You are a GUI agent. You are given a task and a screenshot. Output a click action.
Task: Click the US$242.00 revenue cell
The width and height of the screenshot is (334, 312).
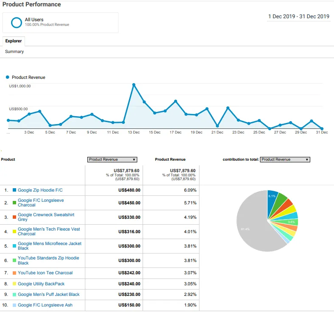[129, 273]
